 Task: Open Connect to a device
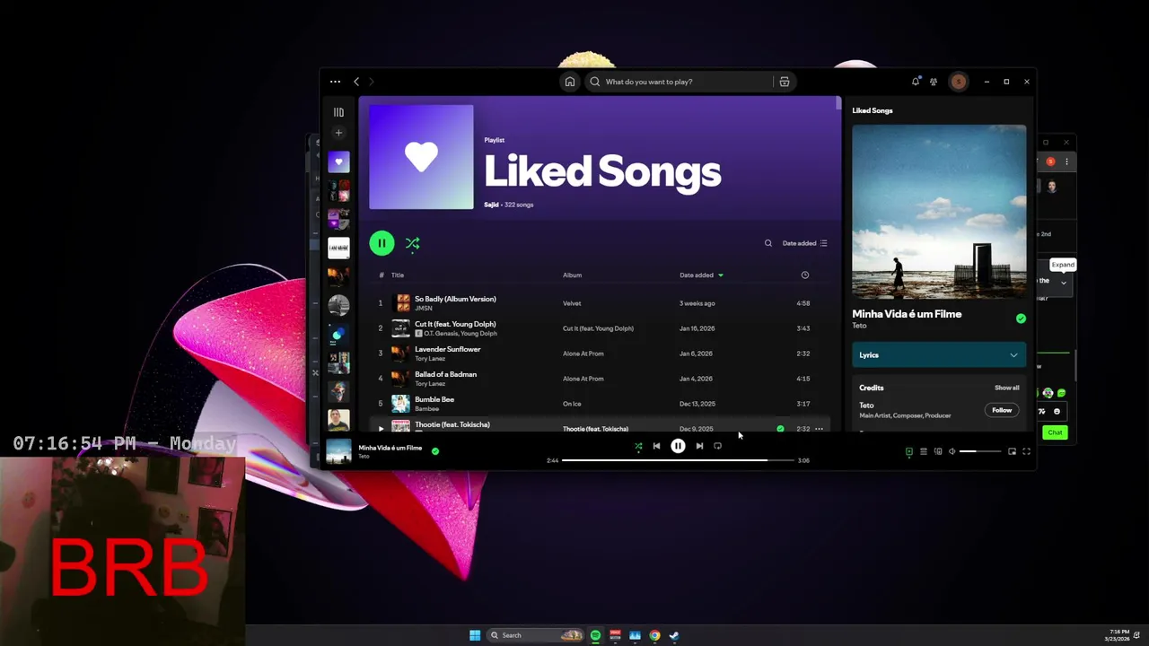pos(938,451)
